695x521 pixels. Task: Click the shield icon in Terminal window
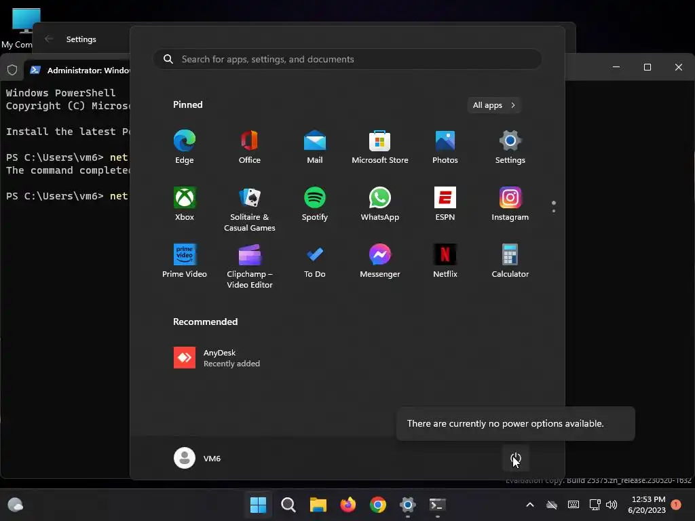click(x=12, y=70)
